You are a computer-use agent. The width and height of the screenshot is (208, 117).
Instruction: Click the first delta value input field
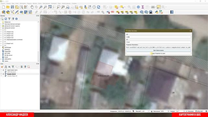coord(159,37)
